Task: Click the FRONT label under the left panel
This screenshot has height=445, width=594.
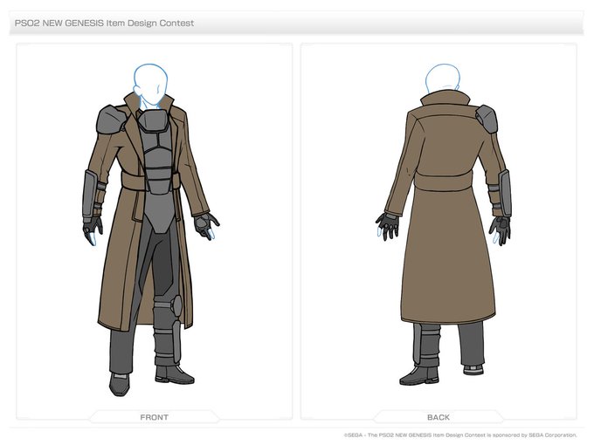Action: click(155, 417)
